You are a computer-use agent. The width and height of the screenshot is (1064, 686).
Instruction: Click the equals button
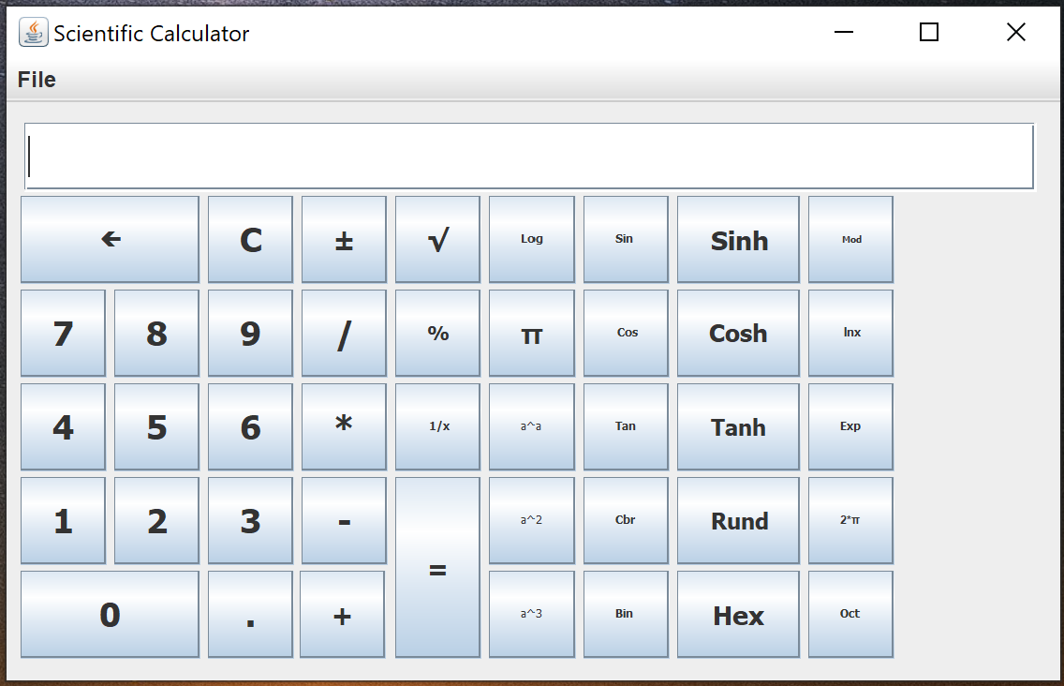pyautogui.click(x=437, y=567)
